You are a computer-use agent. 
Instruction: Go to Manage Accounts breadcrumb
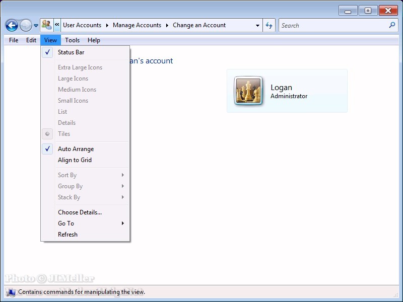pyautogui.click(x=137, y=25)
